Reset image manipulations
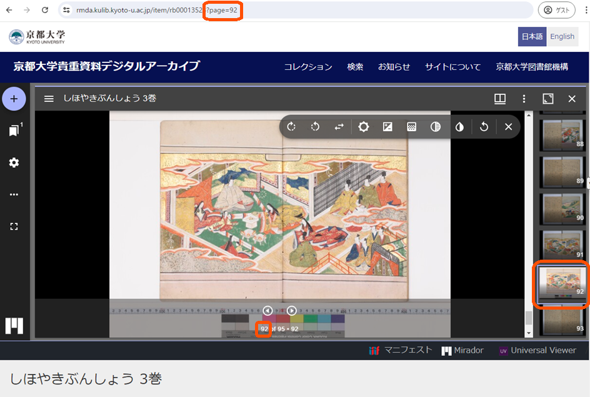The image size is (590, 397). point(484,127)
